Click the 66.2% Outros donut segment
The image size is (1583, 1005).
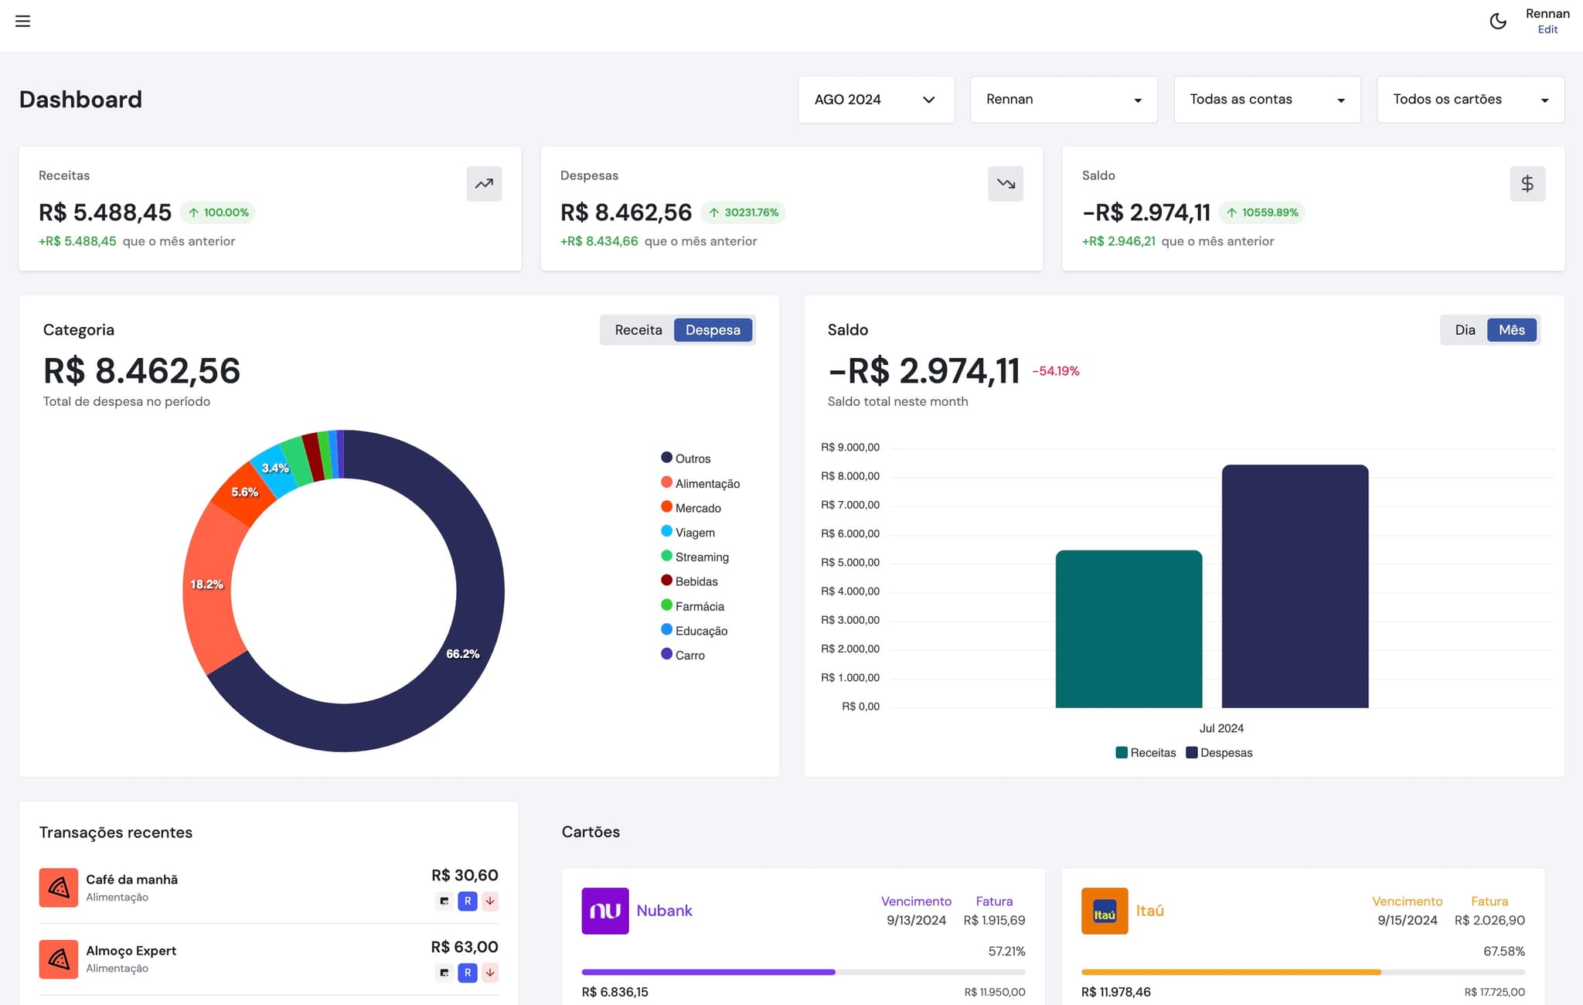462,654
